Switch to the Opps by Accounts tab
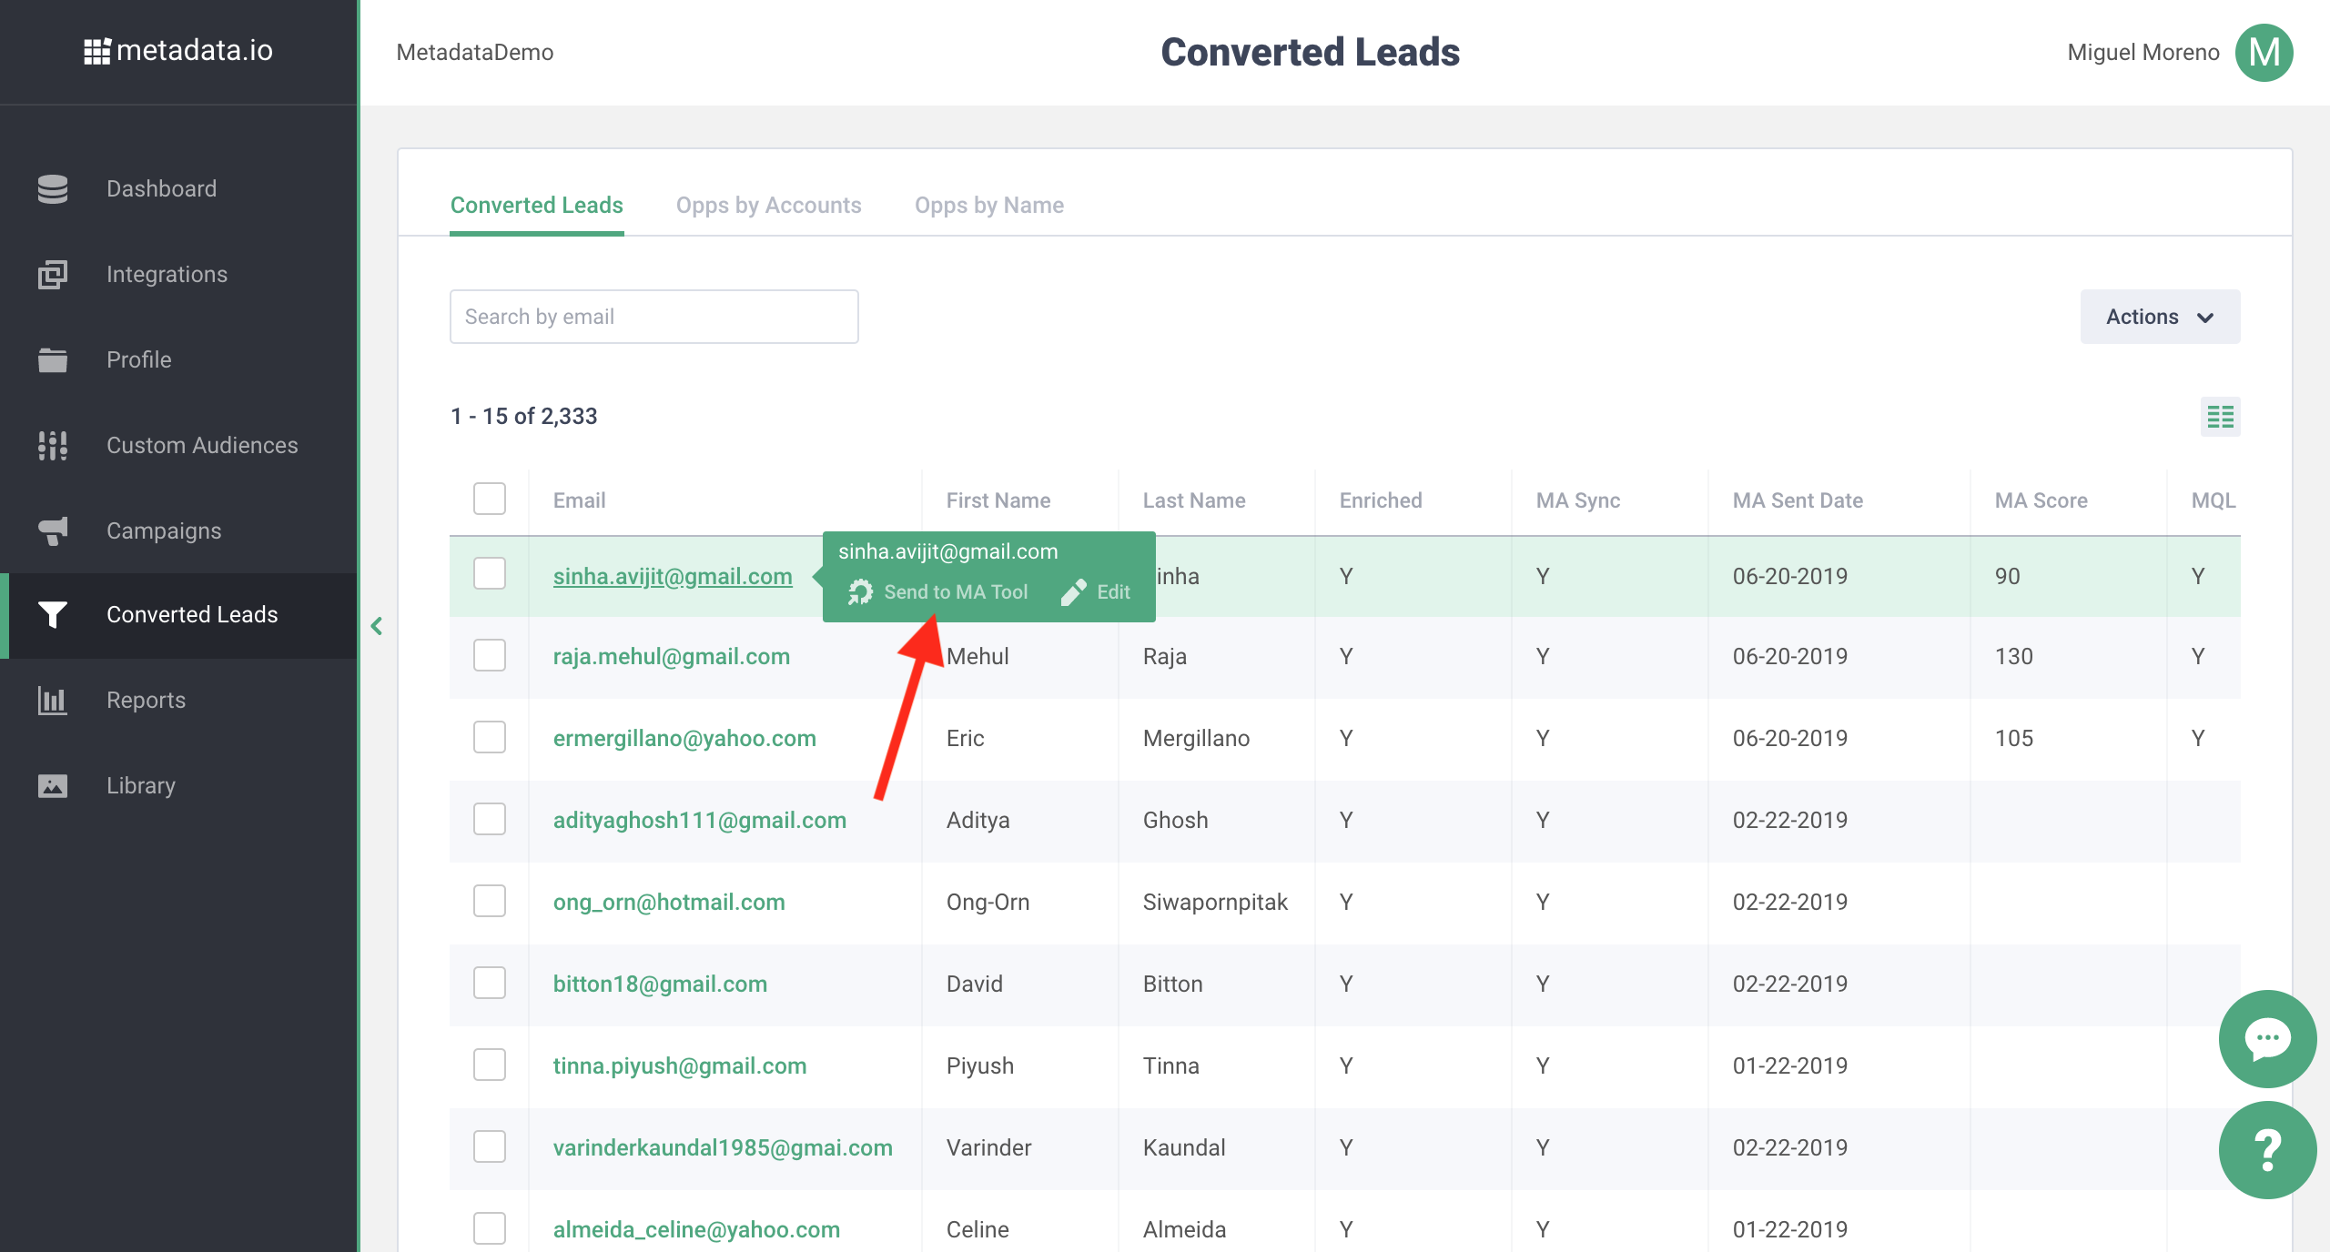This screenshot has height=1252, width=2330. pos(768,206)
